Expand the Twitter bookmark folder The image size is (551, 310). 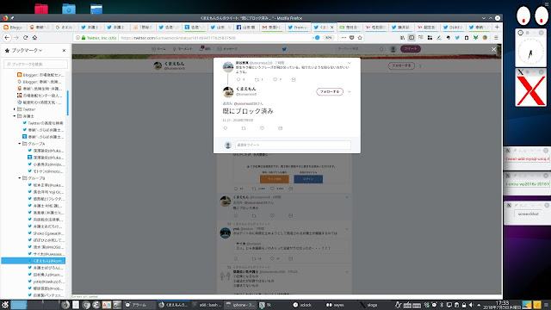click(x=15, y=109)
